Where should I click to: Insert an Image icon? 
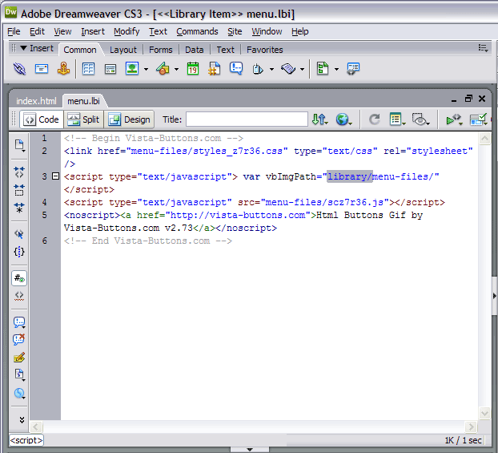(x=132, y=69)
